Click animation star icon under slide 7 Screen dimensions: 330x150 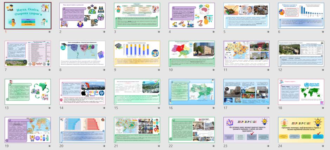49,70
